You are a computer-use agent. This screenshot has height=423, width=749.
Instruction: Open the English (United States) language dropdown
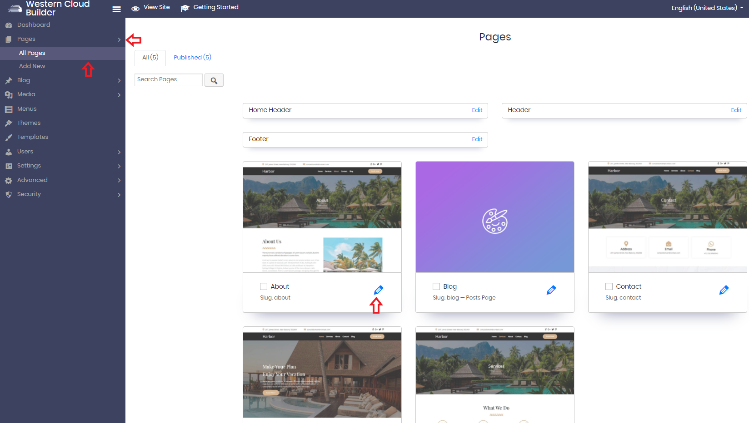coord(707,8)
